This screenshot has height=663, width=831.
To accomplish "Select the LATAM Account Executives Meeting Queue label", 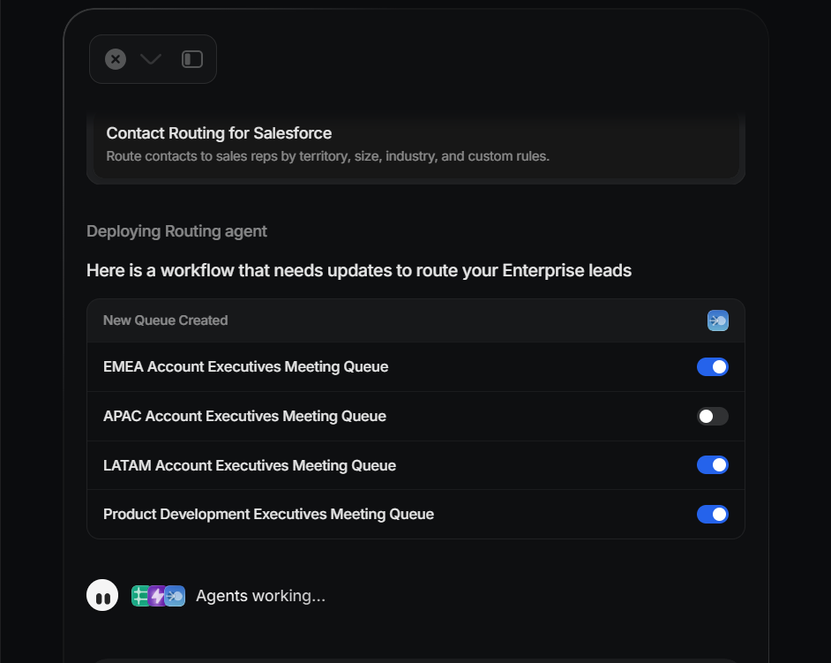I will (250, 466).
